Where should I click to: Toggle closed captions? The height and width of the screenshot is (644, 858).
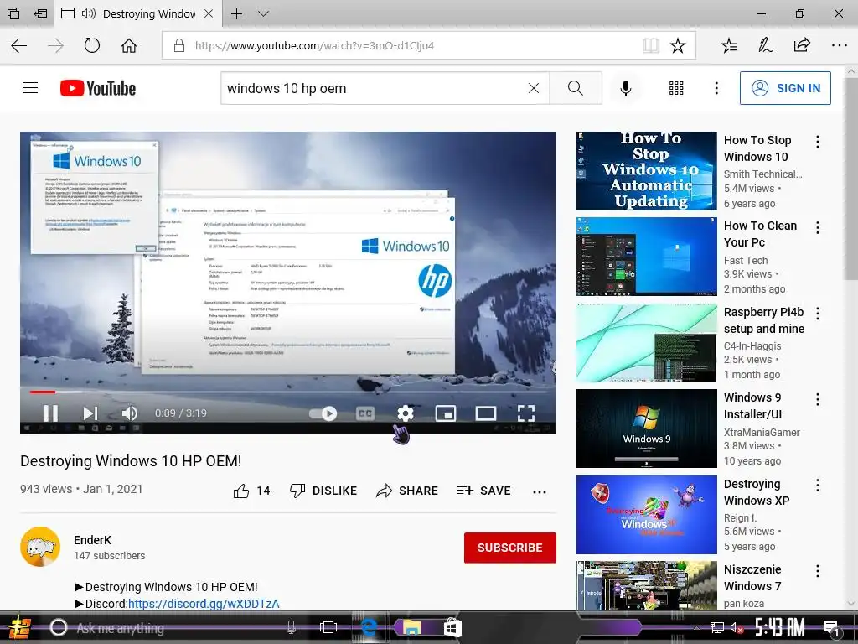tap(365, 413)
